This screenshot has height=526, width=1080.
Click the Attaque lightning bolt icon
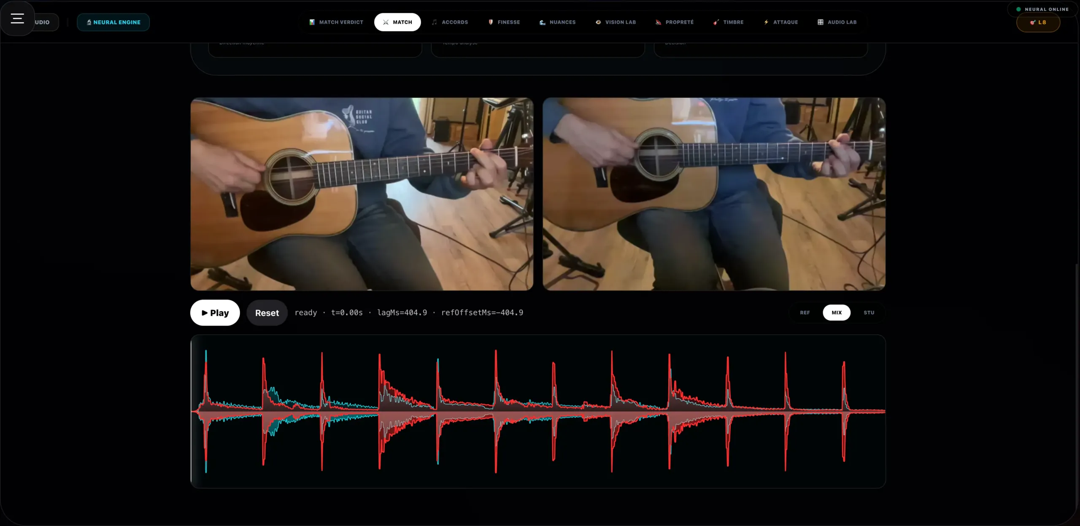point(766,22)
